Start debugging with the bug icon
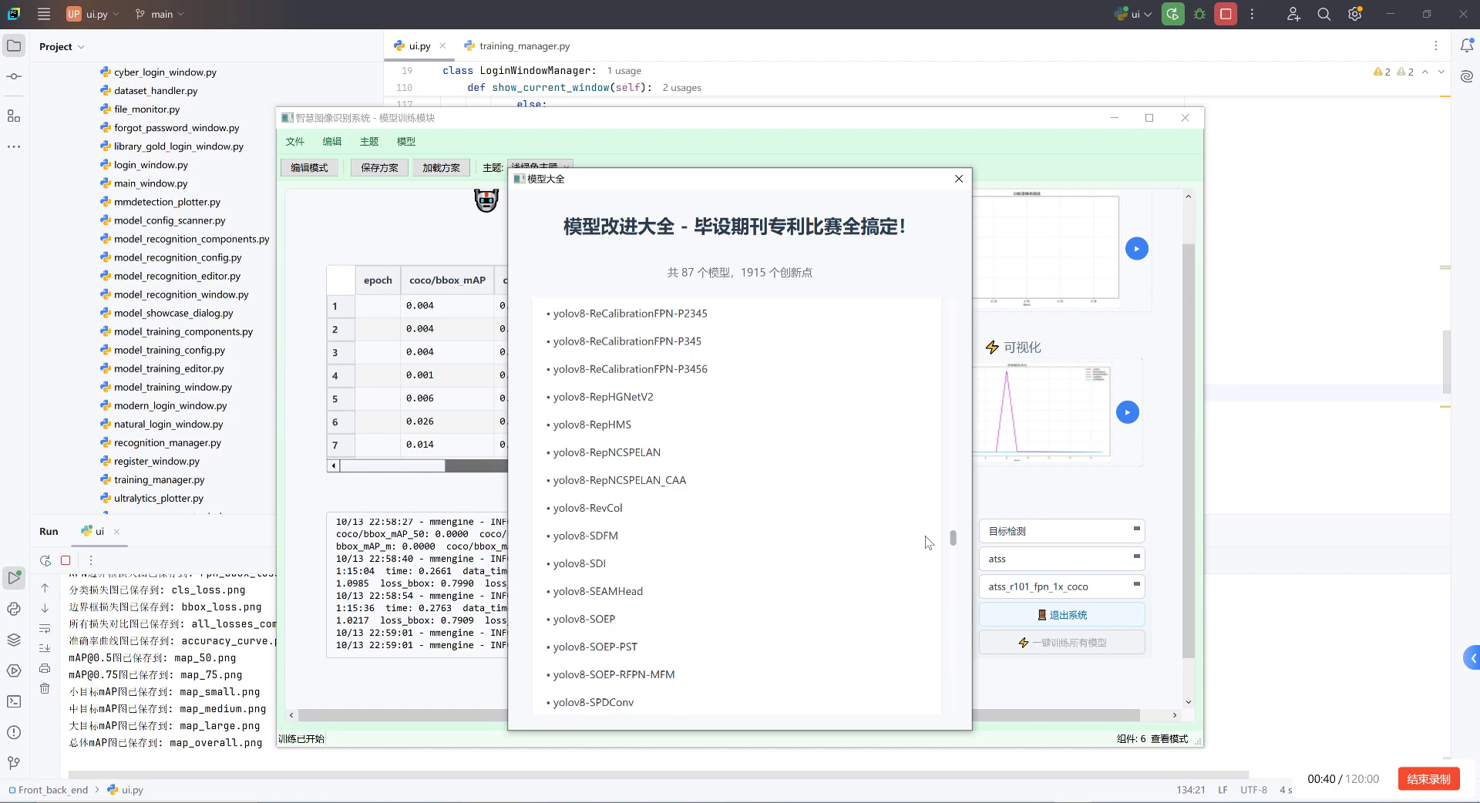Screen dimensions: 1480x803 click(x=1199, y=14)
